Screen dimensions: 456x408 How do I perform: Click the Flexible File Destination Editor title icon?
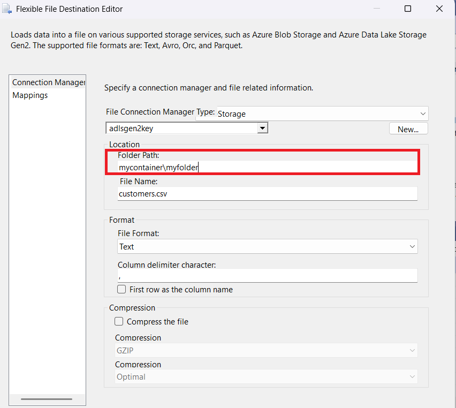[6, 9]
